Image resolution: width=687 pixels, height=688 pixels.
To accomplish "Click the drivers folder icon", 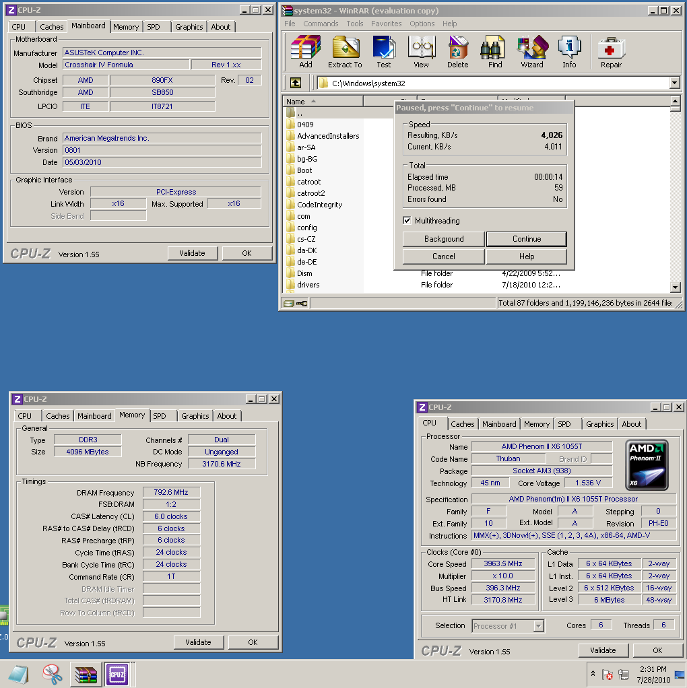I will tap(290, 284).
